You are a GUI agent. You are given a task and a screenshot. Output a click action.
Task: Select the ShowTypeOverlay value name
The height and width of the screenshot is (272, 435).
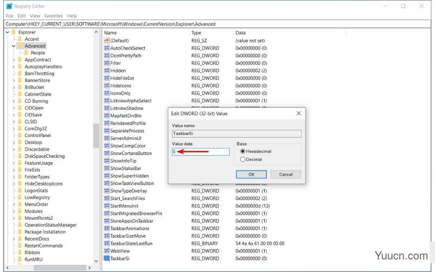click(x=129, y=191)
